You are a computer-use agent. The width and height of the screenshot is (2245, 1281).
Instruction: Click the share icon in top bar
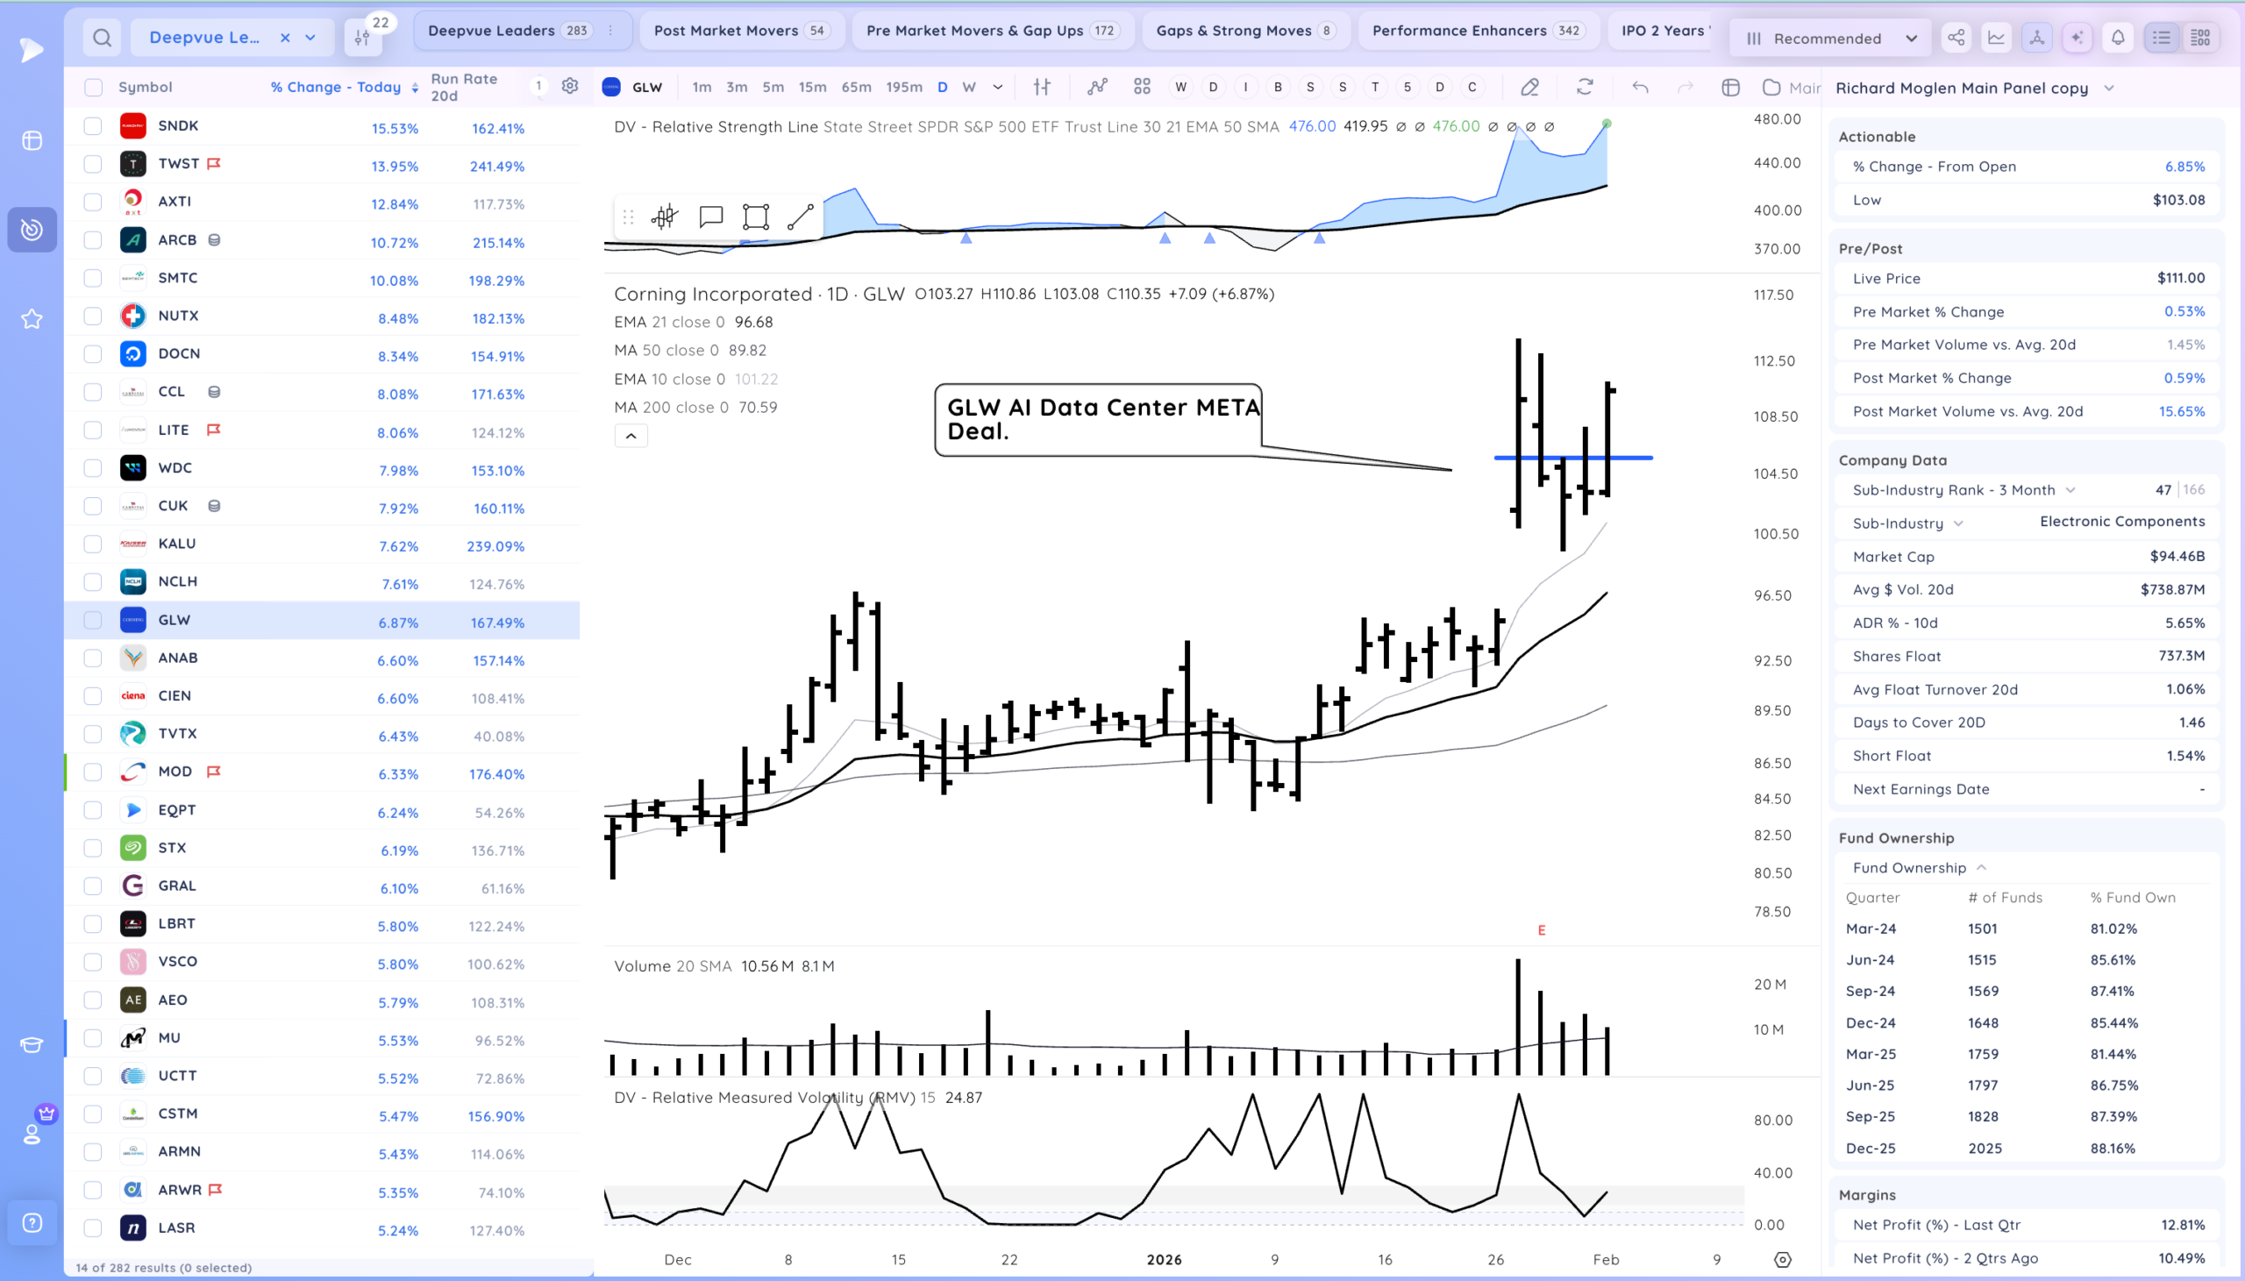(1956, 38)
